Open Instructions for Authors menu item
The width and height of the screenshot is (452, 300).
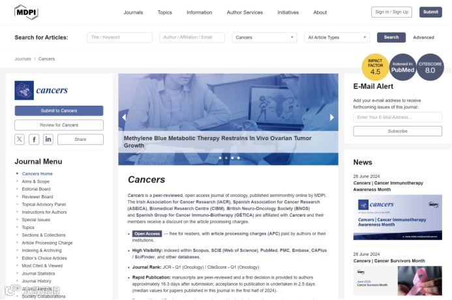[x=44, y=212]
